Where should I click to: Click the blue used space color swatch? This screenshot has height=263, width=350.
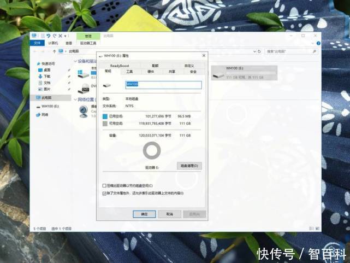click(x=105, y=116)
